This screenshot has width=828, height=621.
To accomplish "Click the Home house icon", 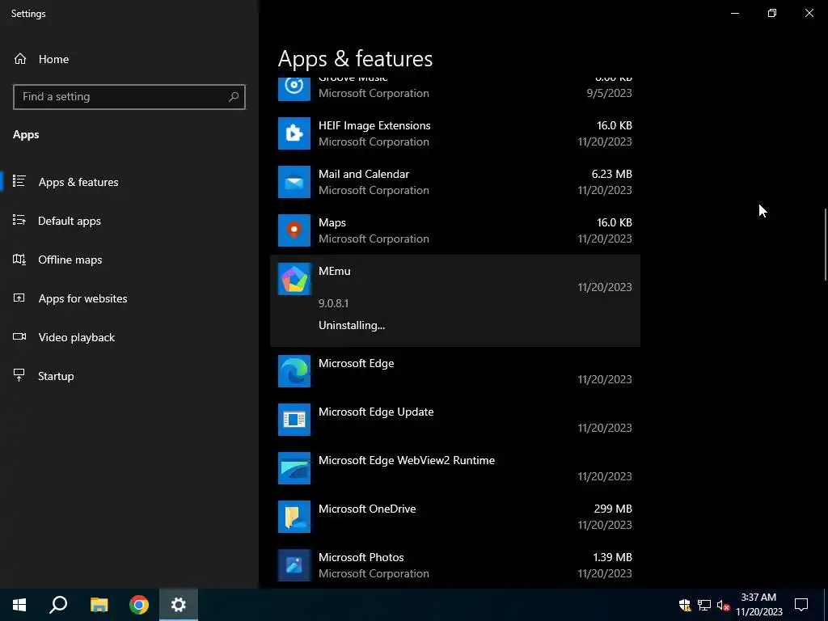I will (x=20, y=58).
